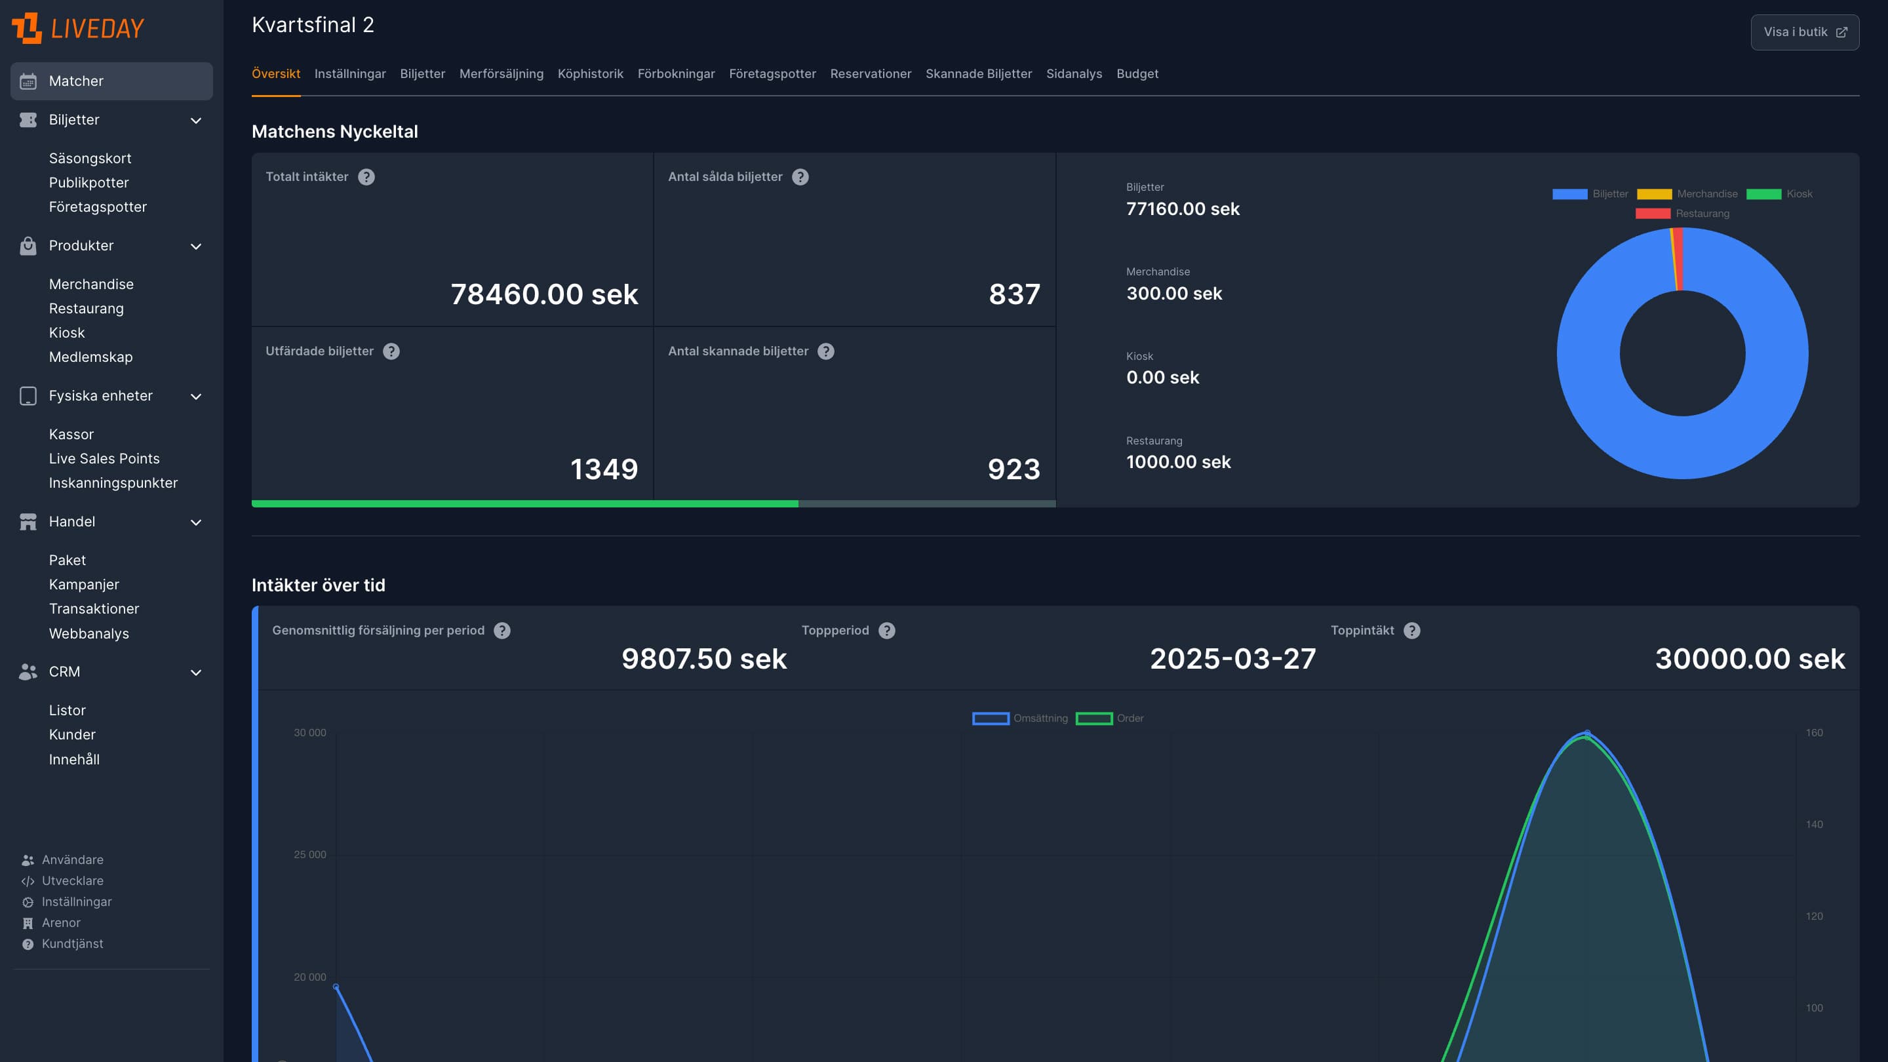Click the Visa i butik button

(x=1805, y=31)
